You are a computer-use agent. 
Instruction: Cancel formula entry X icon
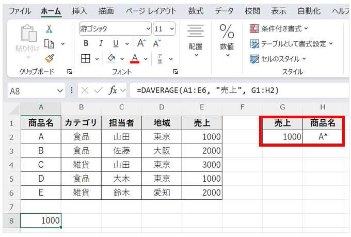pyautogui.click(x=85, y=90)
